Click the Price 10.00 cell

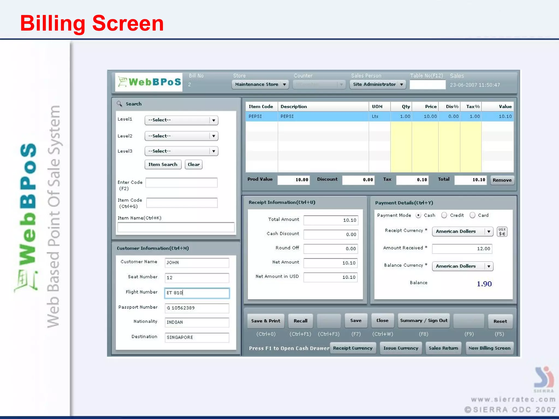pos(425,116)
